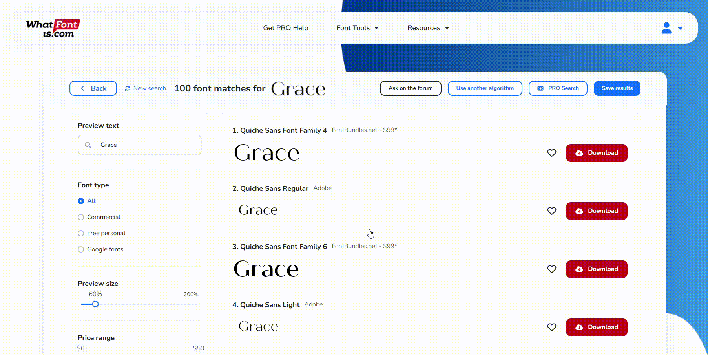Click the 'Price range' label
This screenshot has height=355, width=708.
pyautogui.click(x=96, y=338)
